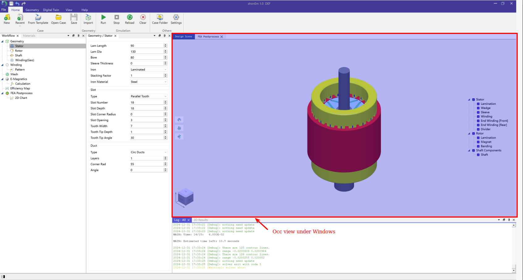
Task: Toggle visibility of Rotor Magnet
Action: (478, 142)
